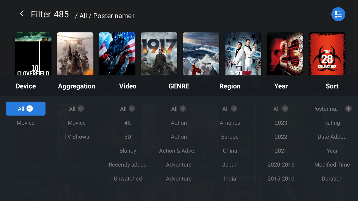Filter by Recently added videos
The height and width of the screenshot is (201, 358).
coord(128,164)
